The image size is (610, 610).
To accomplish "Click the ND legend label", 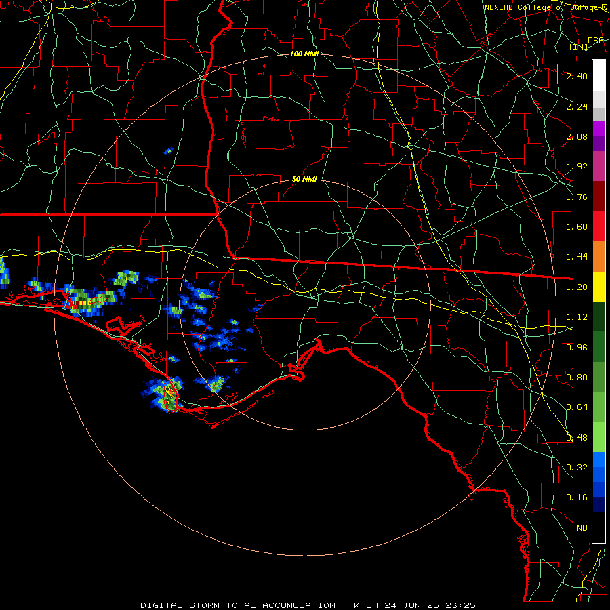I will (x=582, y=528).
